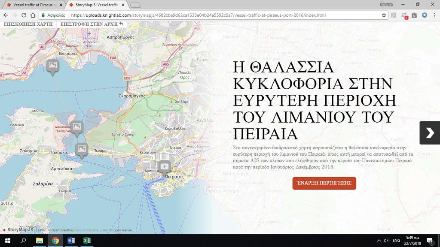Image resolution: width=440 pixels, height=247 pixels.
Task: Reload the current page
Action: pyautogui.click(x=24, y=15)
